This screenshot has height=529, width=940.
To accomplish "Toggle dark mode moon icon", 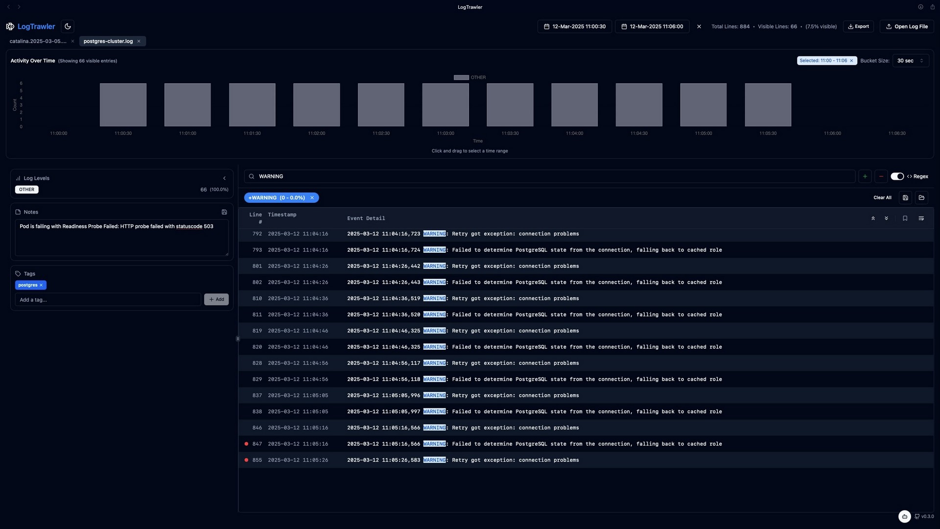I will (68, 26).
